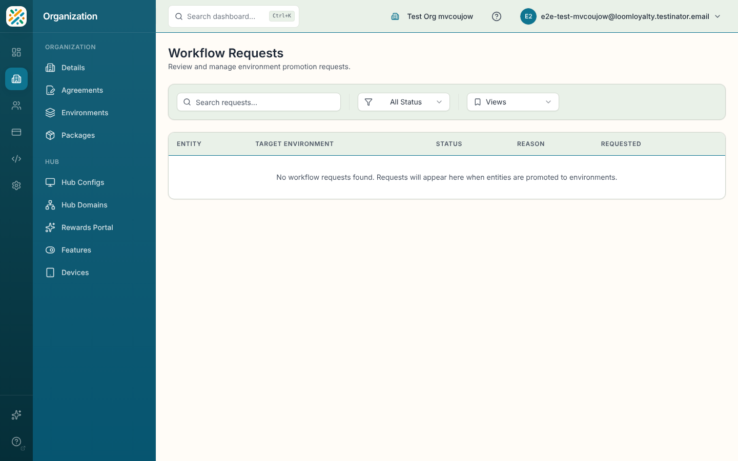Image resolution: width=738 pixels, height=461 pixels.
Task: Expand the Views dropdown
Action: tap(513, 102)
